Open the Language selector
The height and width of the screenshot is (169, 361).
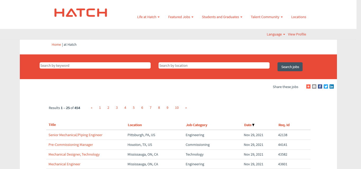tap(276, 34)
